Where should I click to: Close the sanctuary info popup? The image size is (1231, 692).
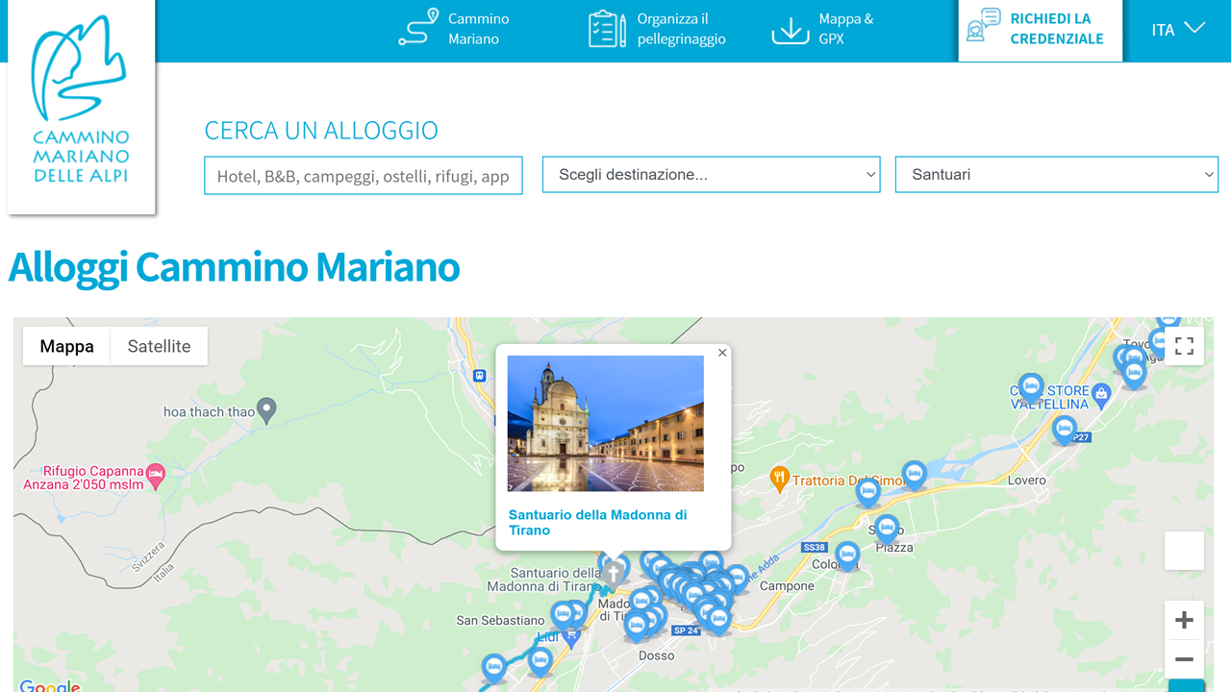click(x=722, y=353)
